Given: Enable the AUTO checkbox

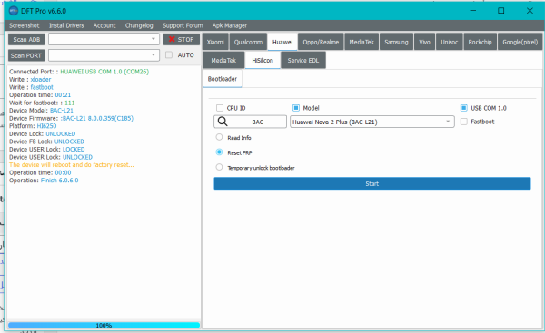Looking at the screenshot, I should tap(169, 54).
